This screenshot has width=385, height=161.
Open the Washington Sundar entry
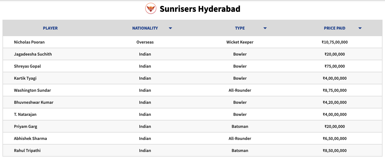[x=32, y=90]
